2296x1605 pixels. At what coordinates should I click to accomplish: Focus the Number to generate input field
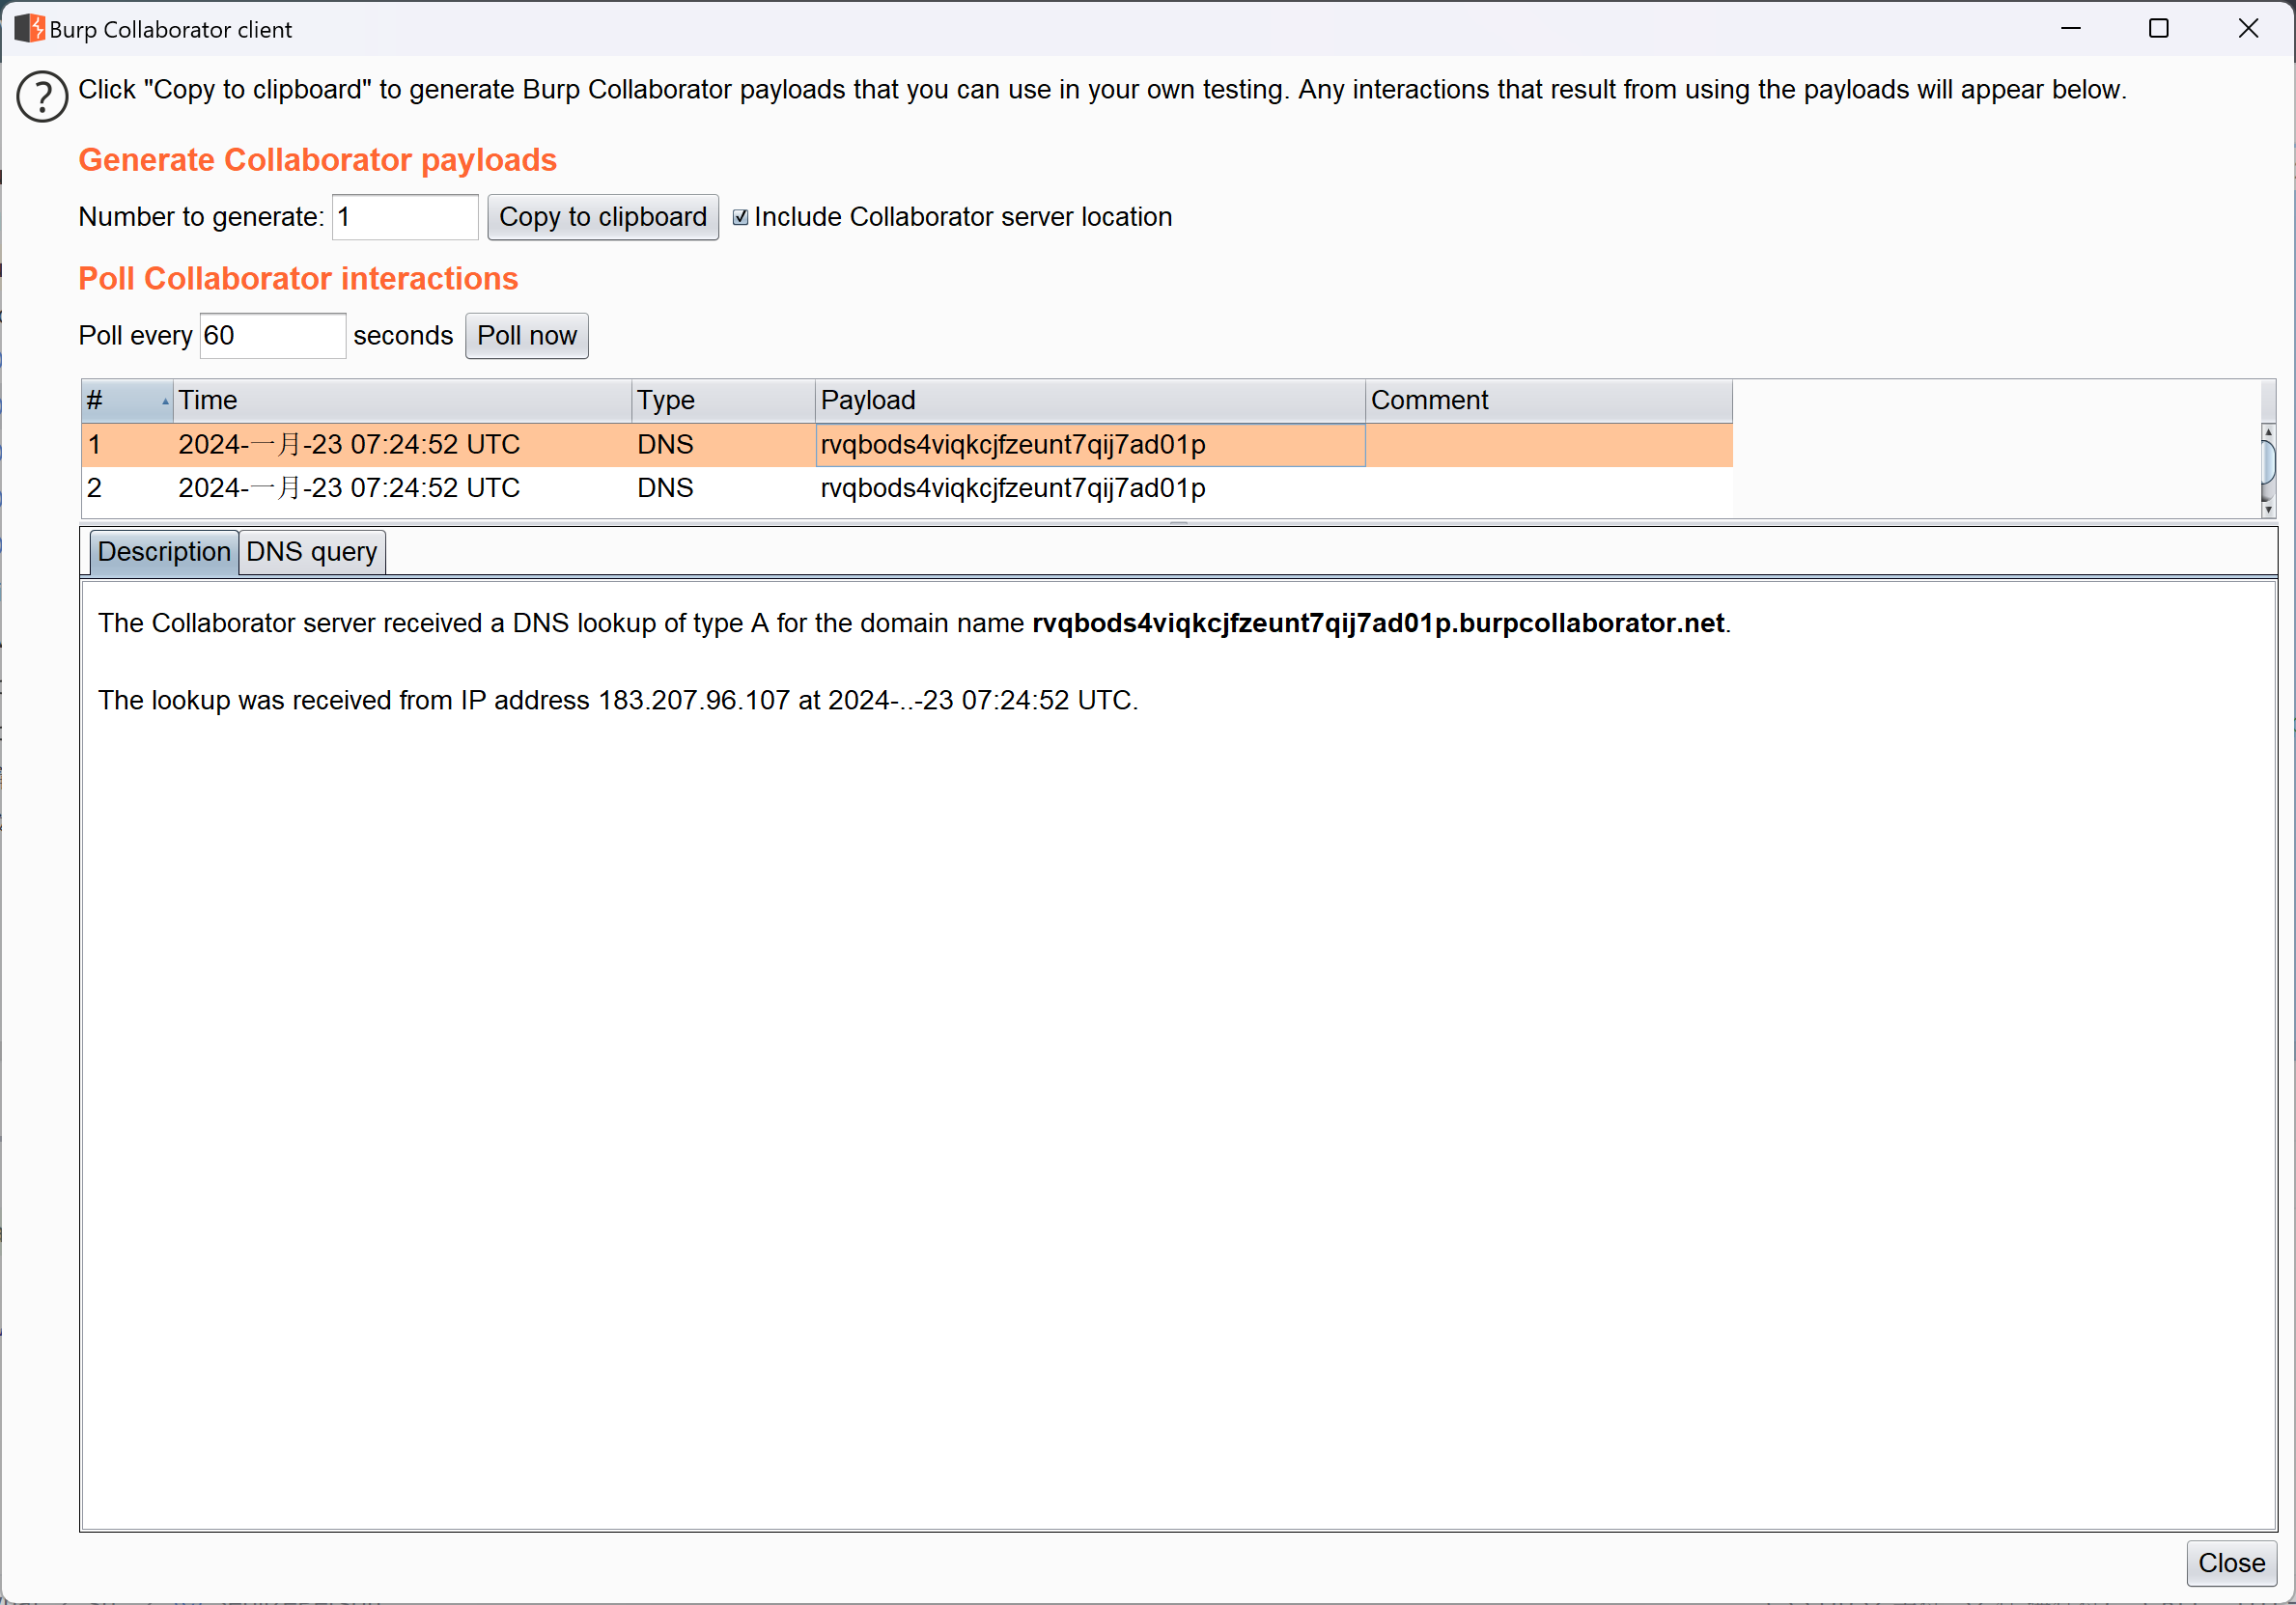(x=405, y=217)
